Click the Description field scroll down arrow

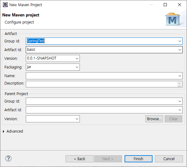[179, 86]
